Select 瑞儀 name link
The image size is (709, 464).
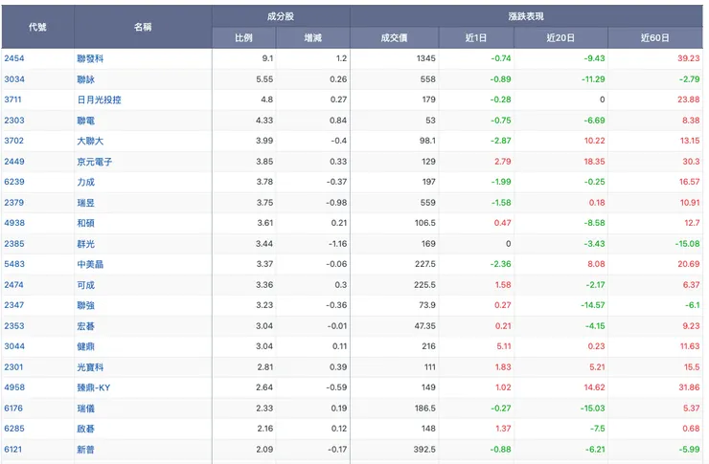tap(85, 408)
